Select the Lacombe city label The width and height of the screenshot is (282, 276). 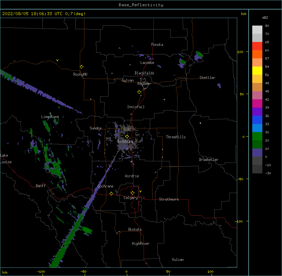point(147,63)
